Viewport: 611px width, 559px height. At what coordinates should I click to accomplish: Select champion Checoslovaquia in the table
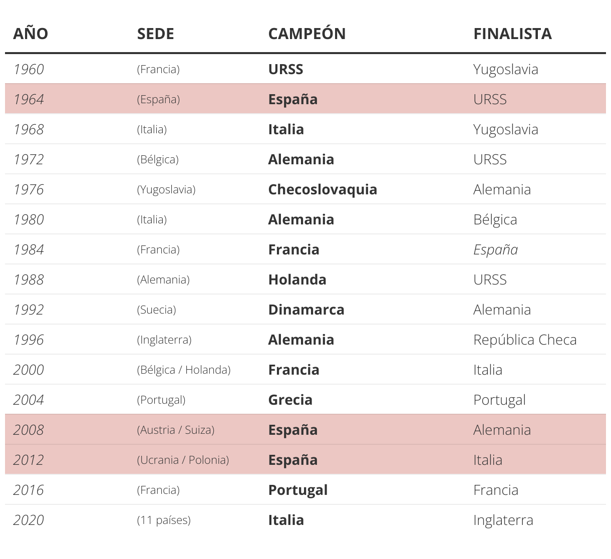coord(323,189)
